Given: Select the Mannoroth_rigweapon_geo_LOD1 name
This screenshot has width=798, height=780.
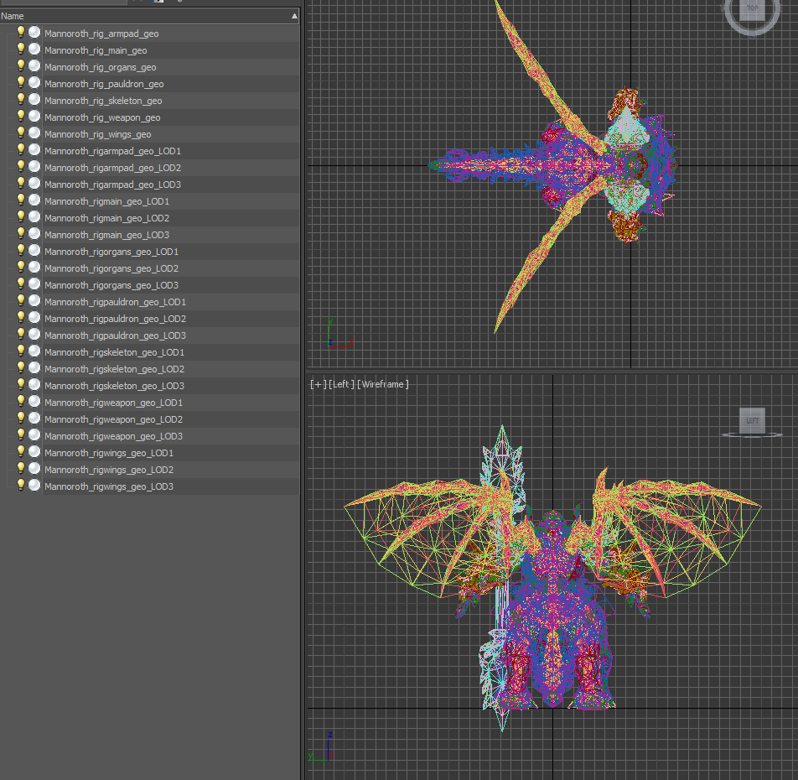Looking at the screenshot, I should (113, 403).
